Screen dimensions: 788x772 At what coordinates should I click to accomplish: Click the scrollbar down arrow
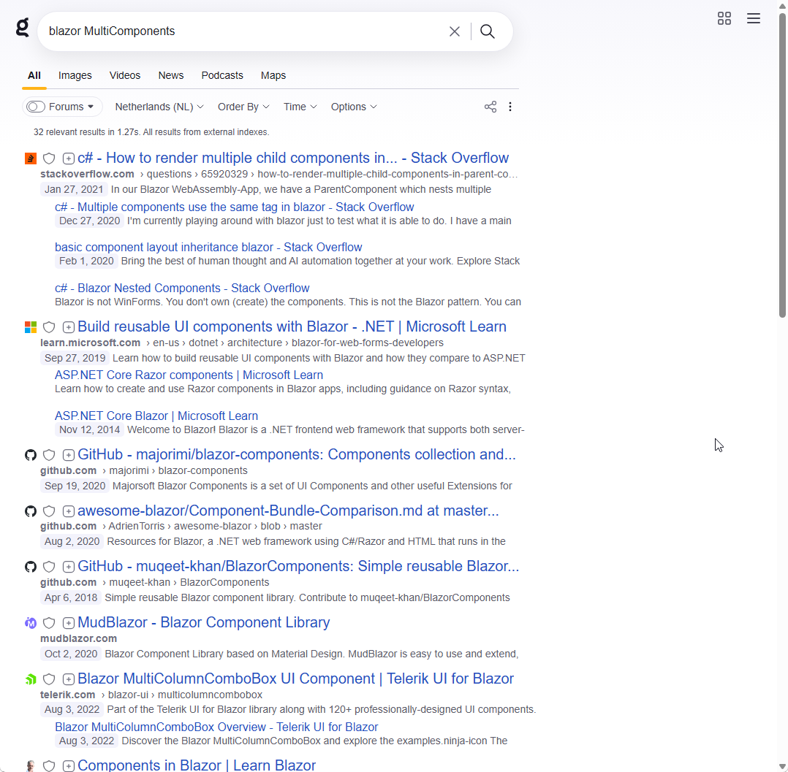[782, 767]
